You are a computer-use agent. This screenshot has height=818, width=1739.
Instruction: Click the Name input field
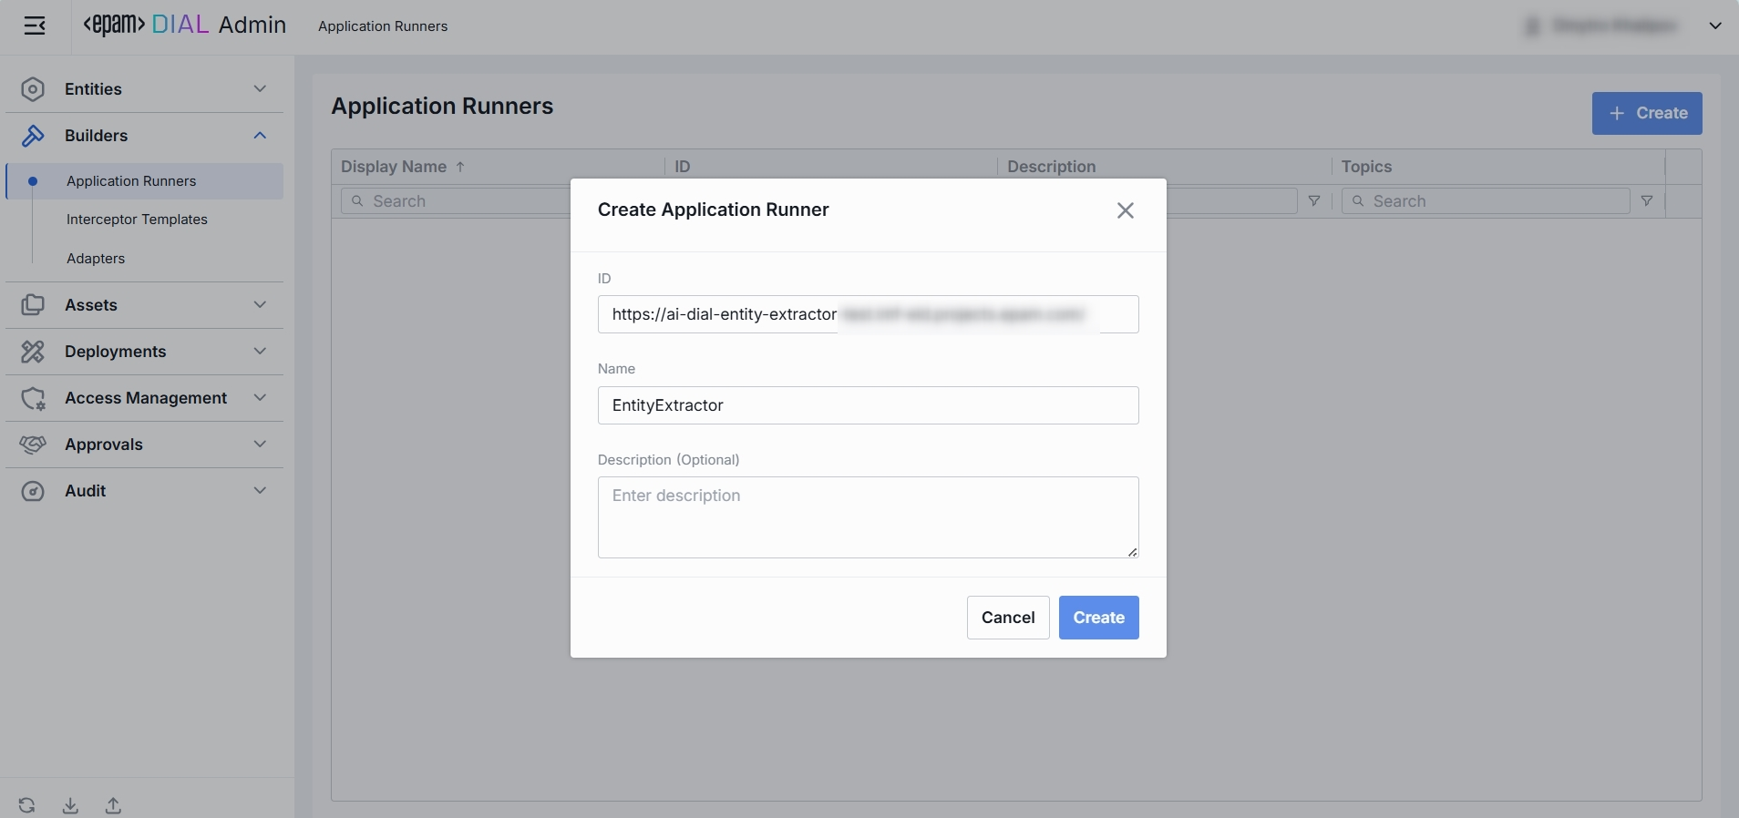(868, 405)
